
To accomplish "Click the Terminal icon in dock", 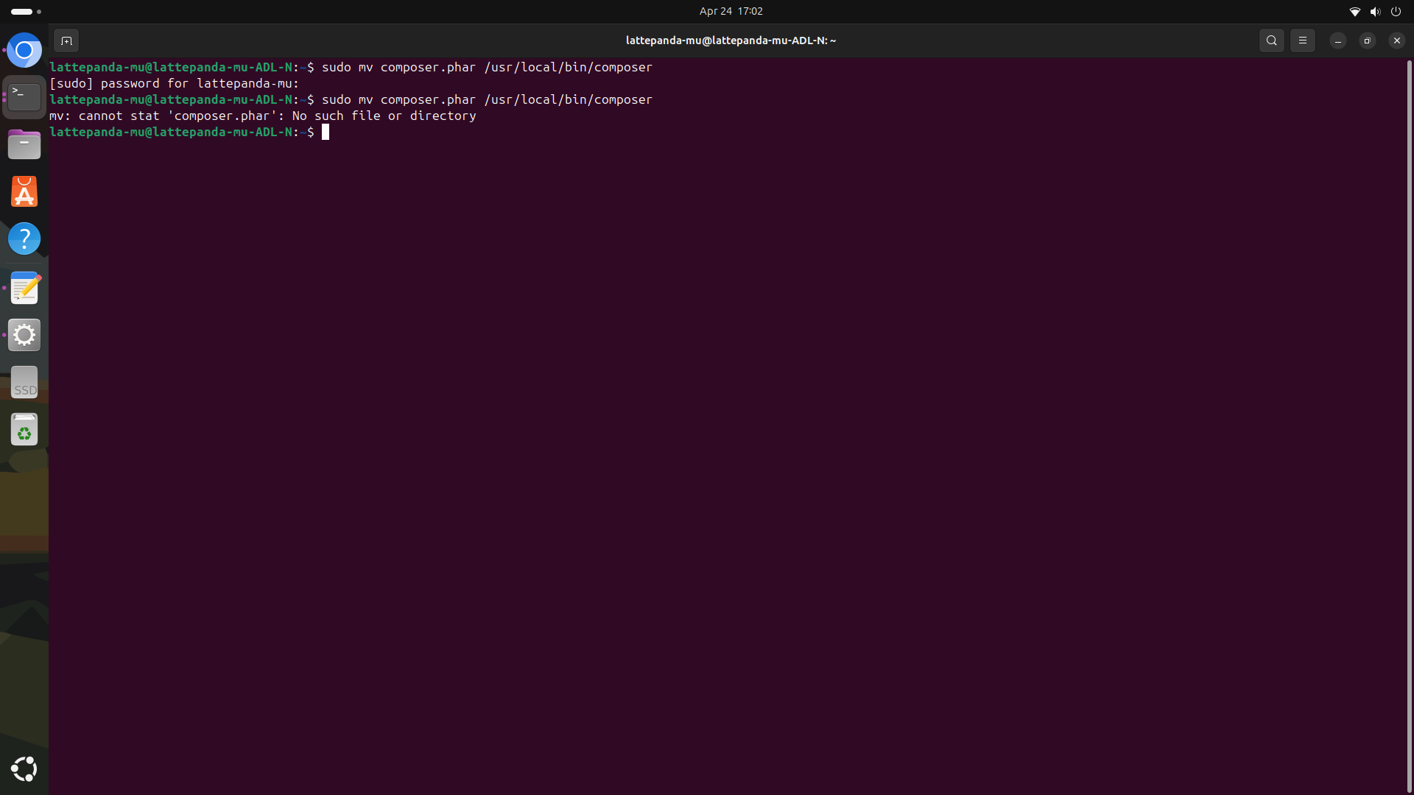I will (x=24, y=97).
